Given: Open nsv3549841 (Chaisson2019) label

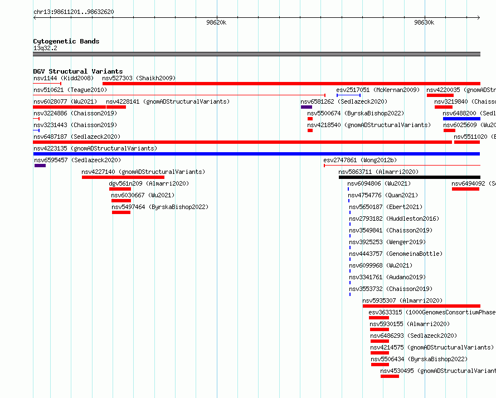Looking at the screenshot, I should 391,230.
